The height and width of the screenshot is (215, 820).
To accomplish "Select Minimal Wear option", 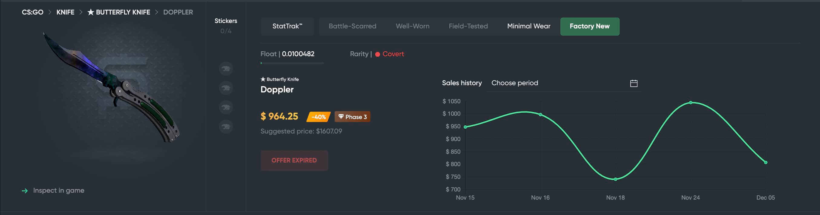I will (528, 26).
